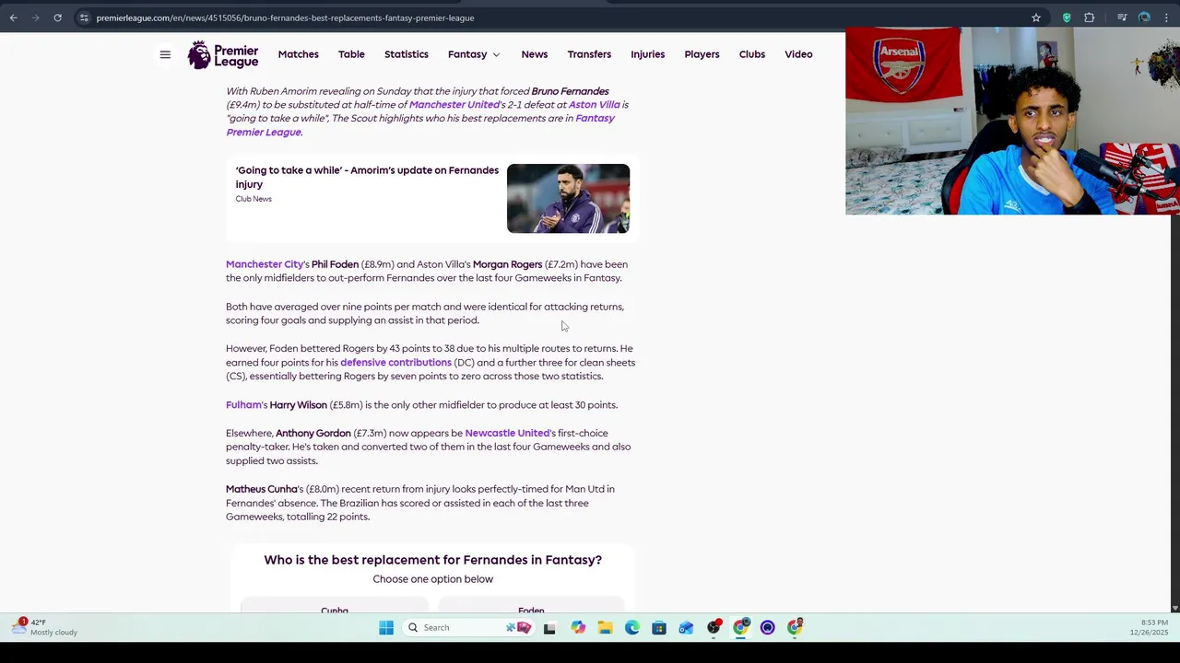This screenshot has width=1180, height=663.
Task: Open the Manchester City link
Action: tap(265, 264)
